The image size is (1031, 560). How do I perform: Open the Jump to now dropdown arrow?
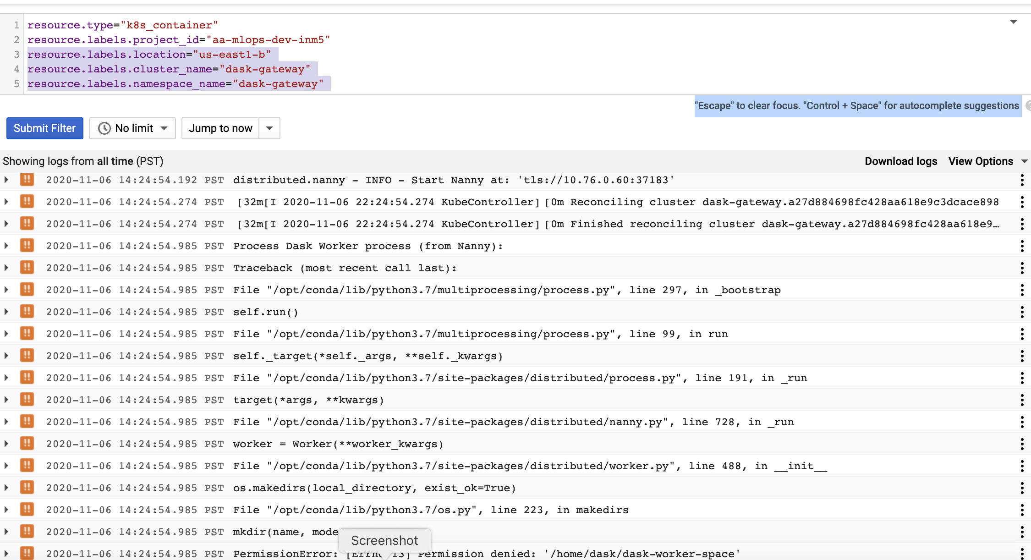click(269, 128)
